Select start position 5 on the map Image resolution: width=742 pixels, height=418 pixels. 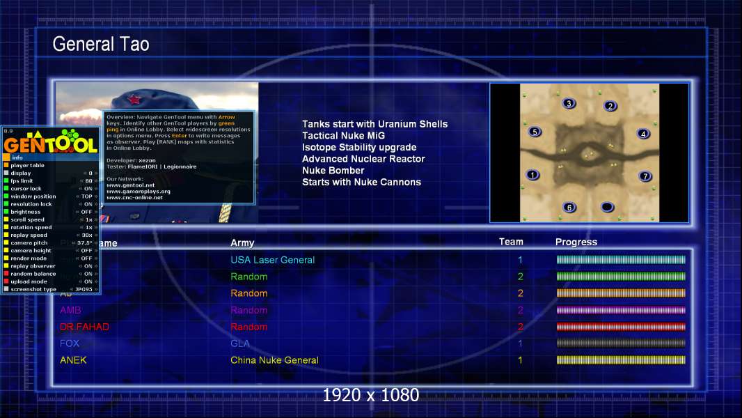535,132
